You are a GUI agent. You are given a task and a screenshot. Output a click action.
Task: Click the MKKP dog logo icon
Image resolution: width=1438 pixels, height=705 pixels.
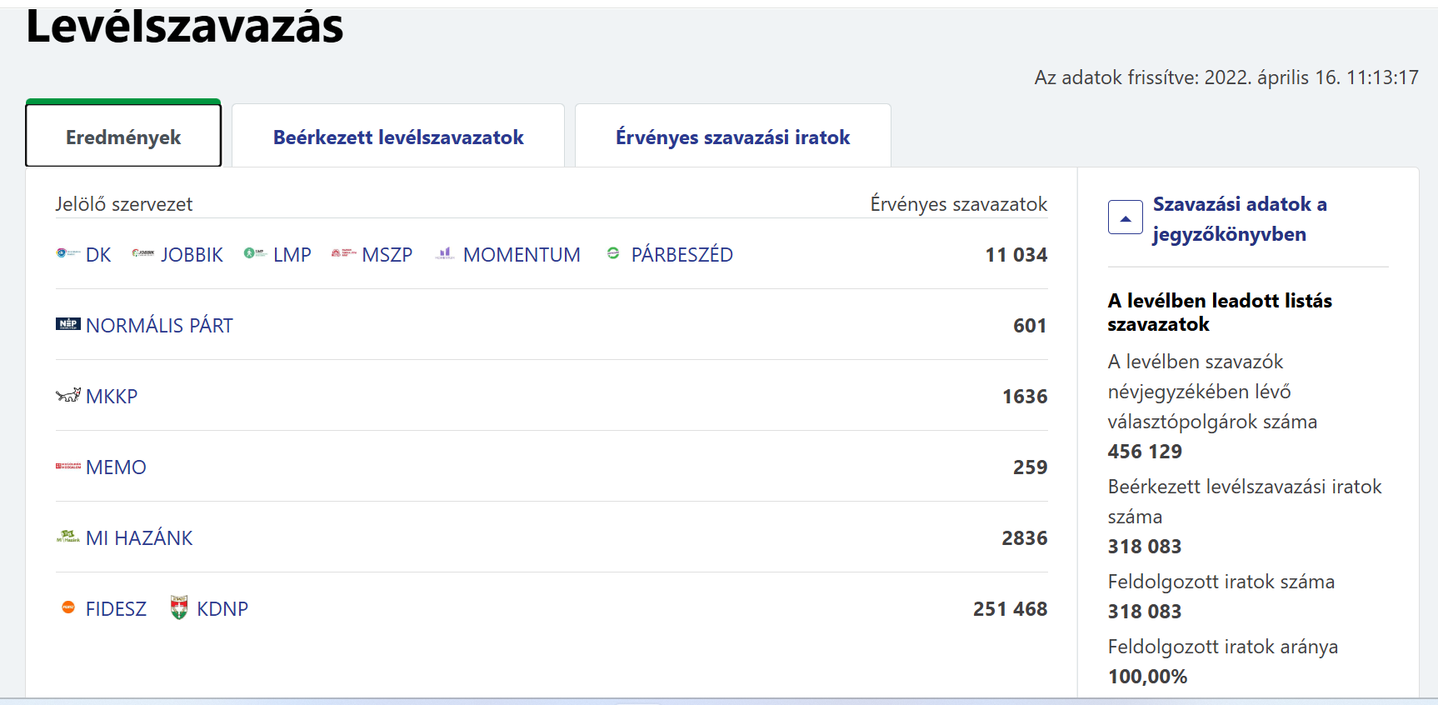(x=68, y=395)
